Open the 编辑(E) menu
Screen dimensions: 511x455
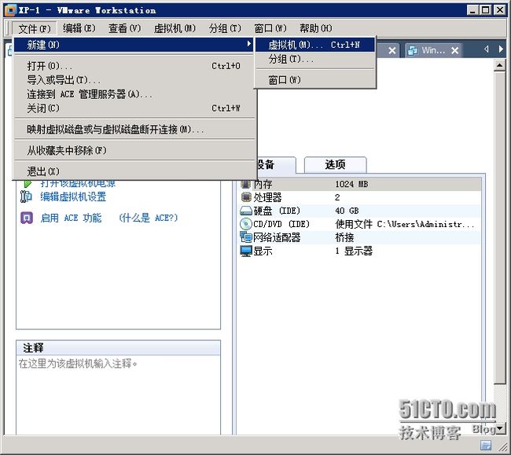click(79, 28)
